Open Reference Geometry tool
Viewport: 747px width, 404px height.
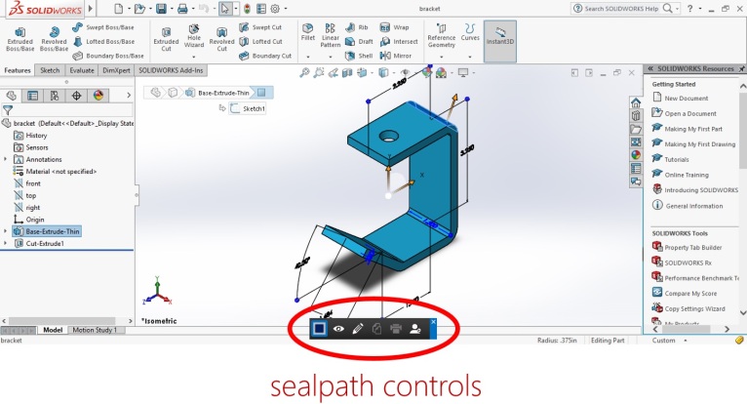[441, 36]
